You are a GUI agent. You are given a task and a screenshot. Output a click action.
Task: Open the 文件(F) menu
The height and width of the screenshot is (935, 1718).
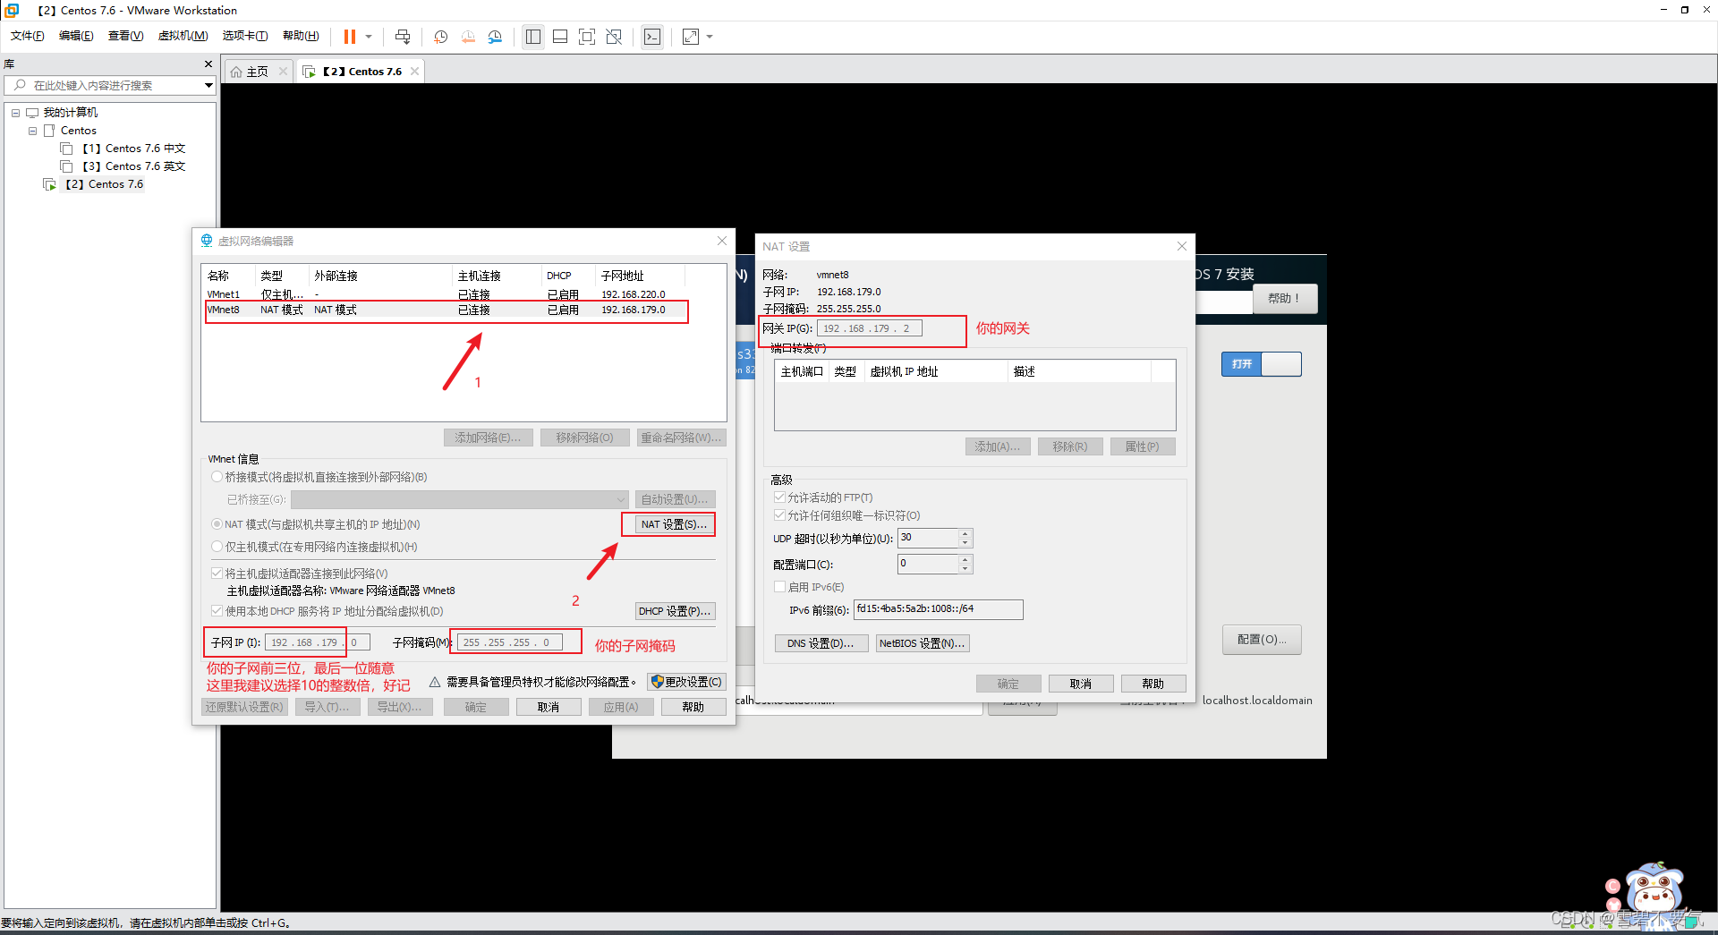tap(27, 36)
